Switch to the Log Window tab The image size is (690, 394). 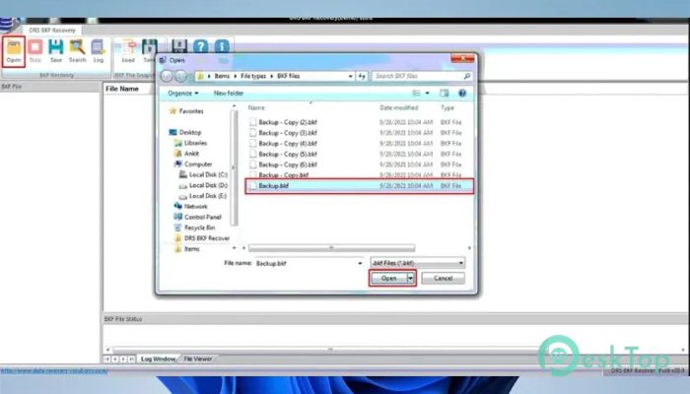[x=158, y=359]
